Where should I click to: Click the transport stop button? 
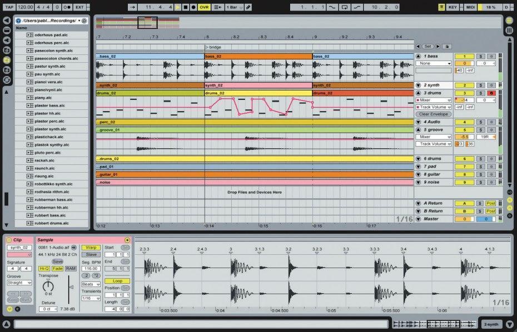pyautogui.click(x=185, y=7)
